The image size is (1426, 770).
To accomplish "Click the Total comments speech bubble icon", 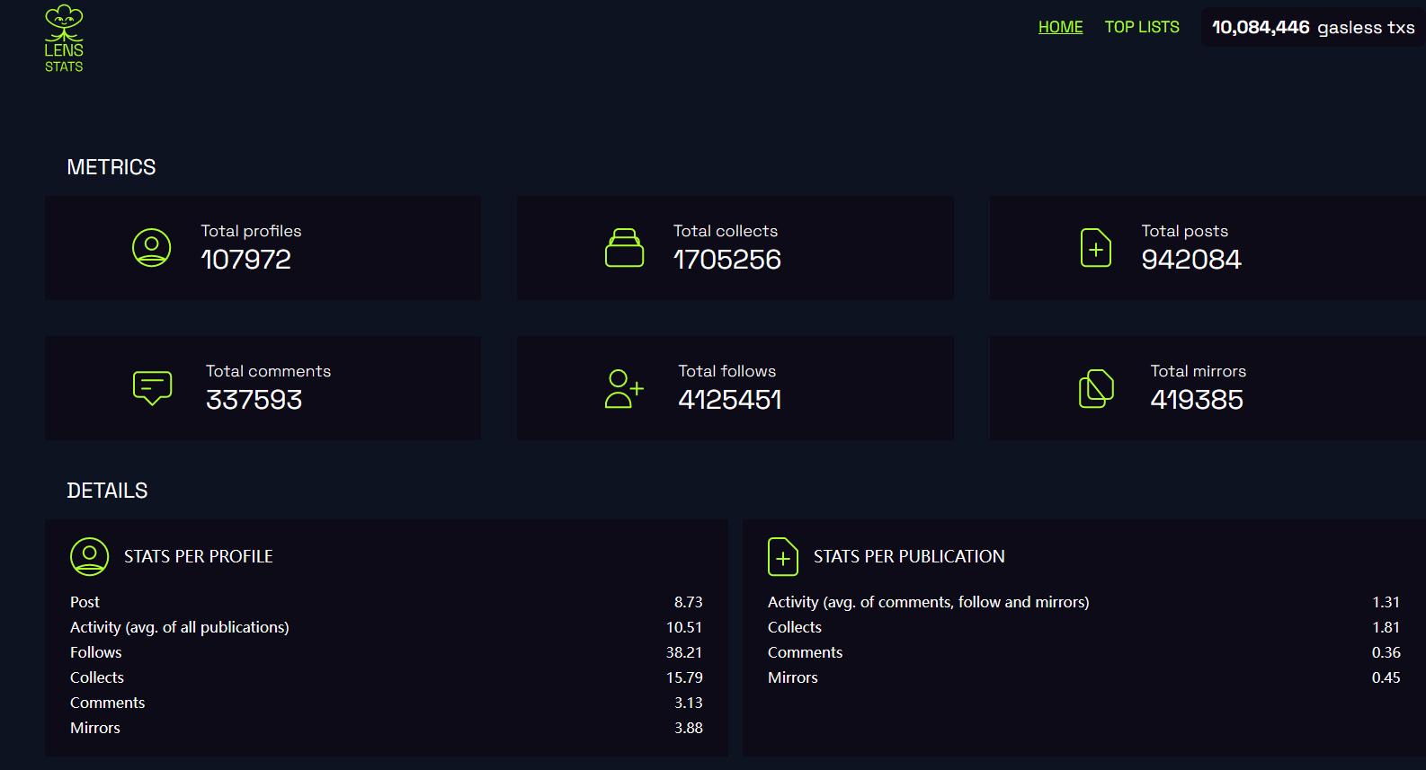I will (x=152, y=387).
